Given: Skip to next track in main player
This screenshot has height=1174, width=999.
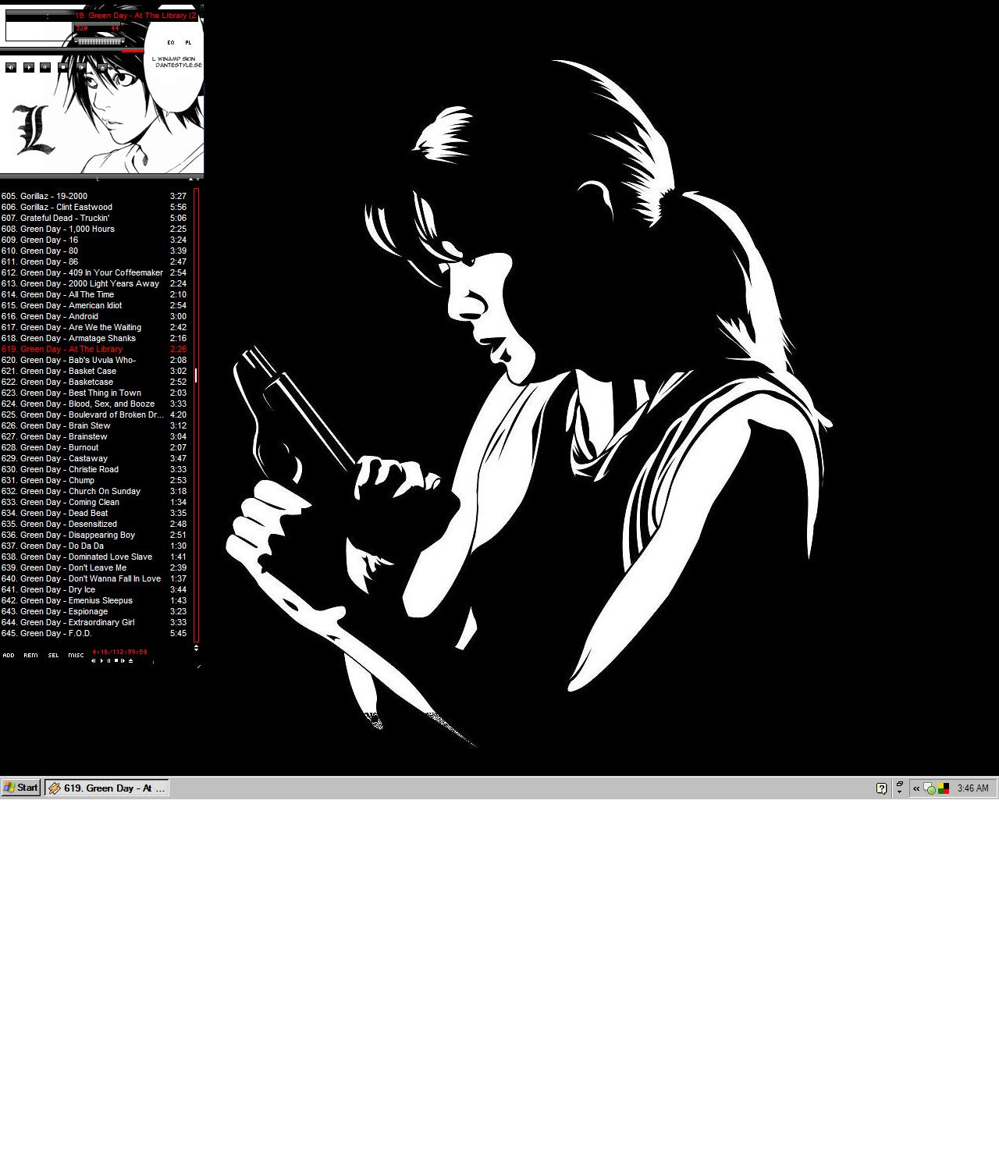Looking at the screenshot, I should point(81,67).
